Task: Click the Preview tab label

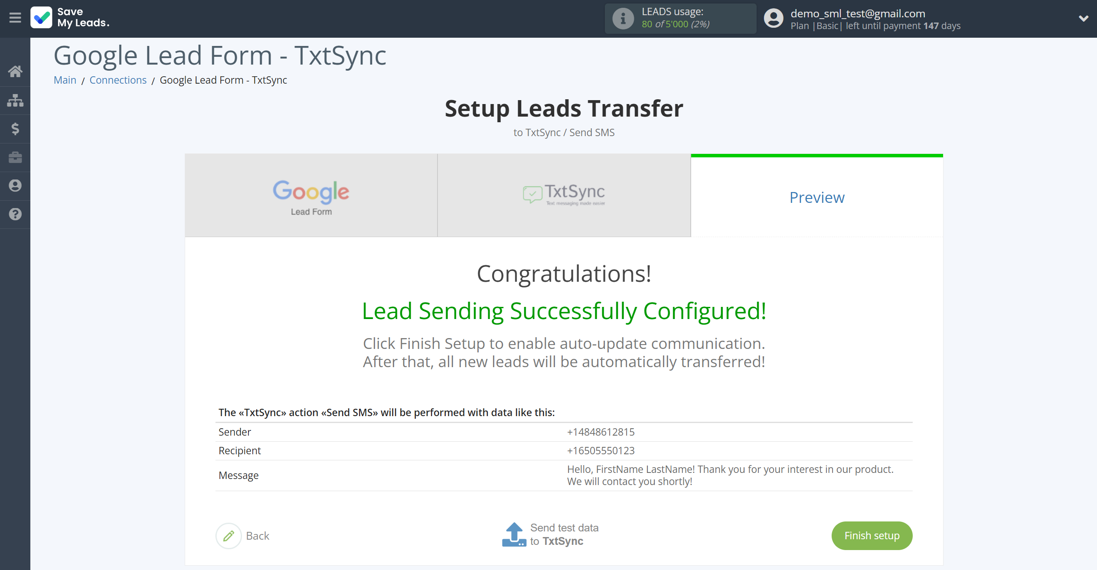Action: coord(817,196)
